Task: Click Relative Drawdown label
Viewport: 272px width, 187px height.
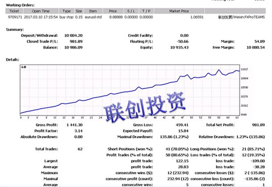Action: (x=217, y=137)
